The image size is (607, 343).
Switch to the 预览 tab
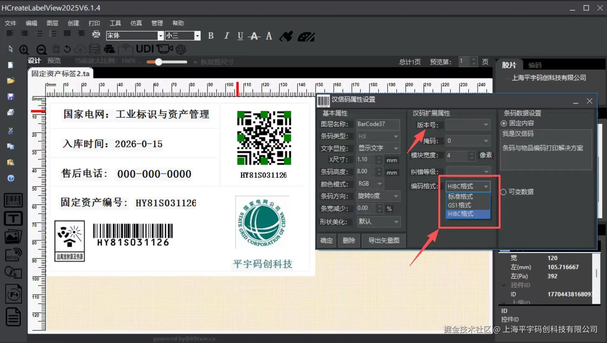pyautogui.click(x=54, y=61)
